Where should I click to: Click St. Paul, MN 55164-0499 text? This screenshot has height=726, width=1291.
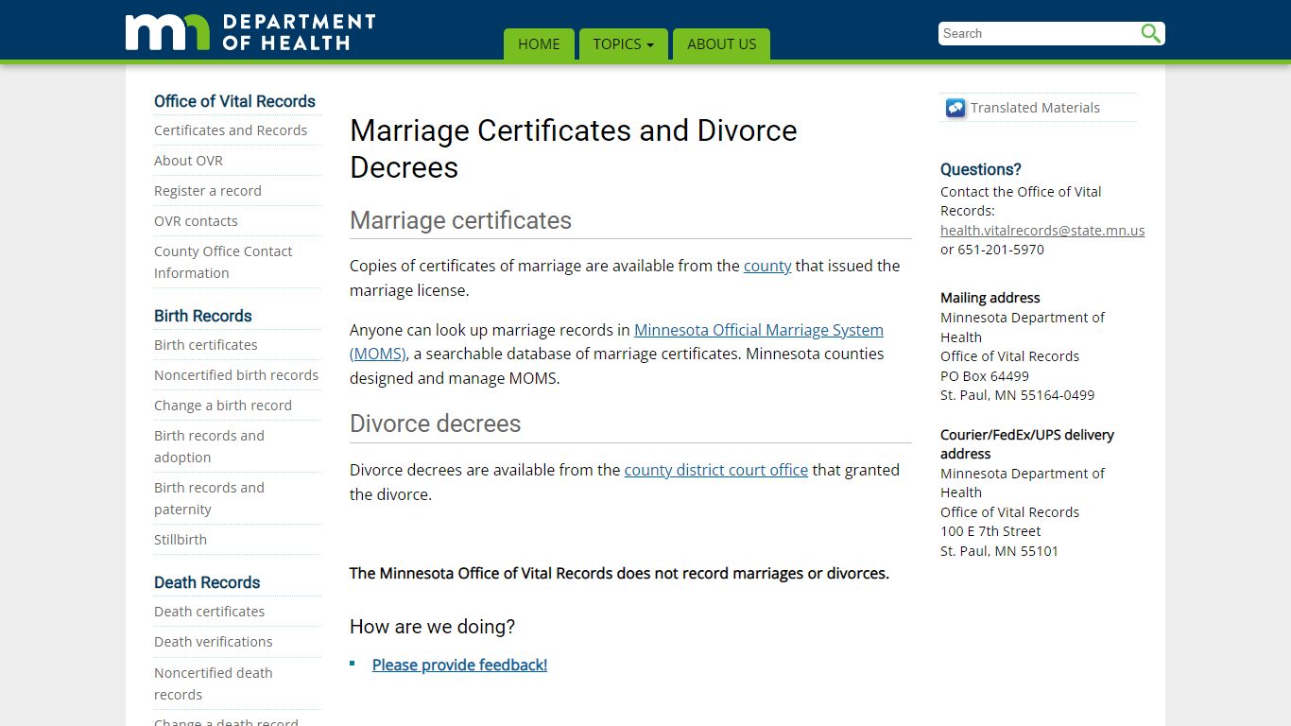pyautogui.click(x=1017, y=395)
